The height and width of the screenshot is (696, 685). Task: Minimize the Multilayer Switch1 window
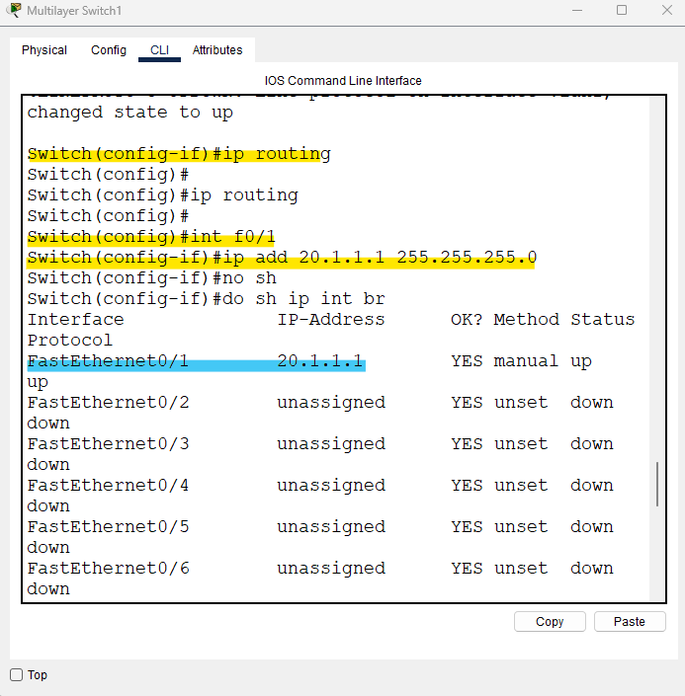577,10
